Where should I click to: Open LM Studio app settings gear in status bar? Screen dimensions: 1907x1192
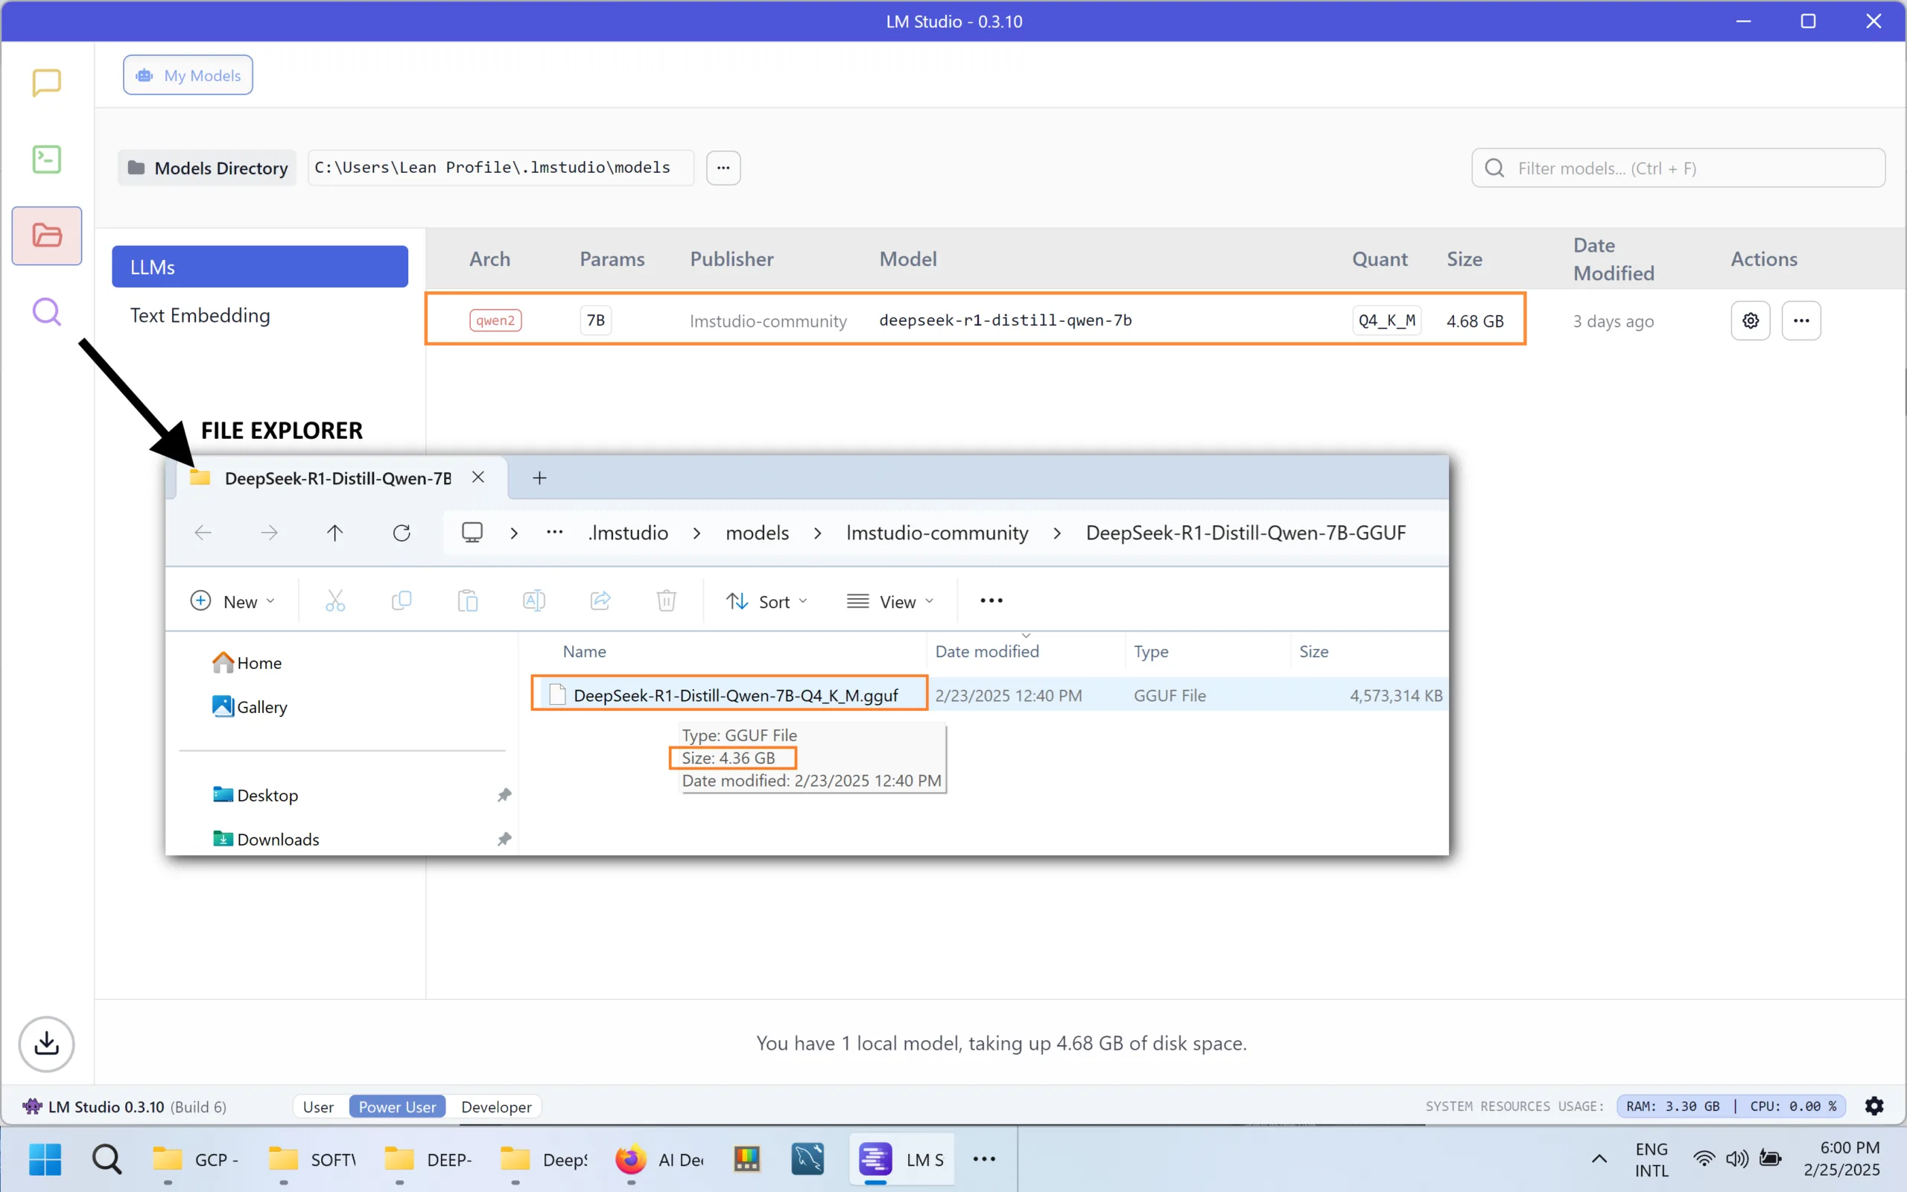[x=1874, y=1106]
